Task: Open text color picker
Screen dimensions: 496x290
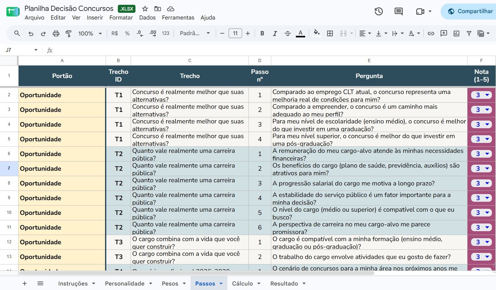Action: (x=300, y=33)
